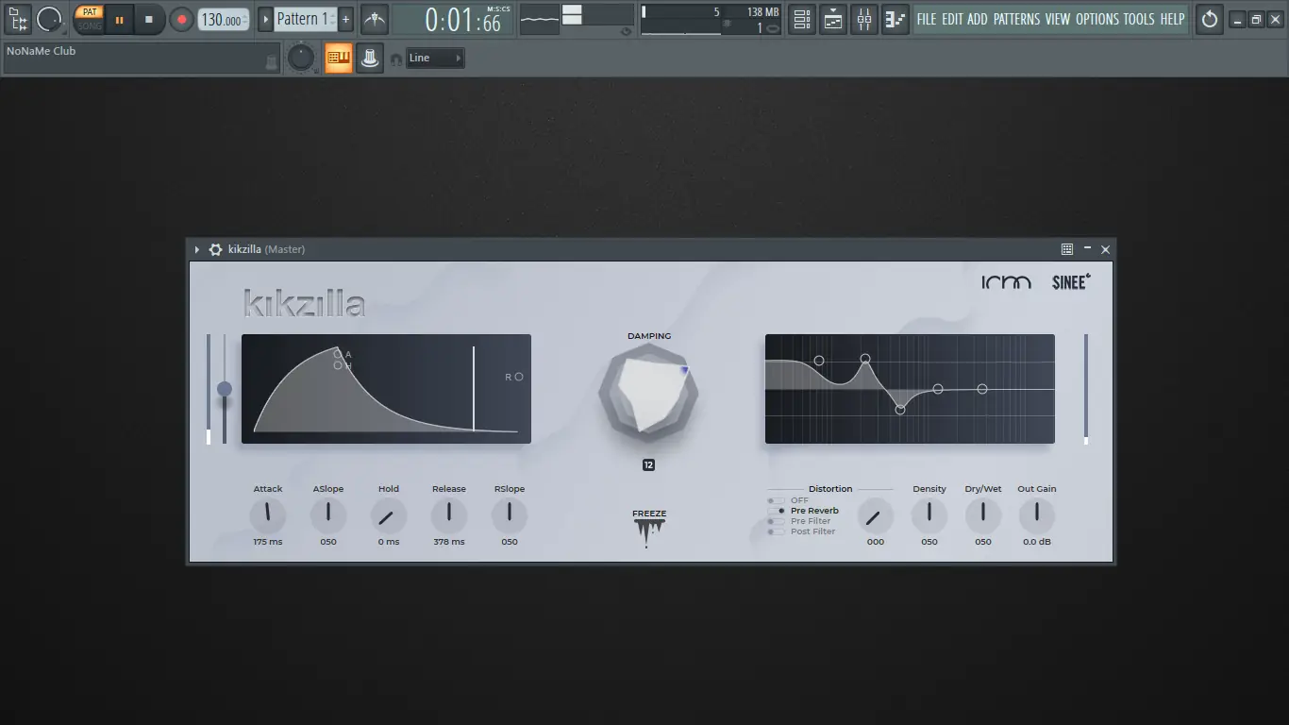Click the Out Gain knob
Viewport: 1289px width, 725px height.
pos(1037,515)
